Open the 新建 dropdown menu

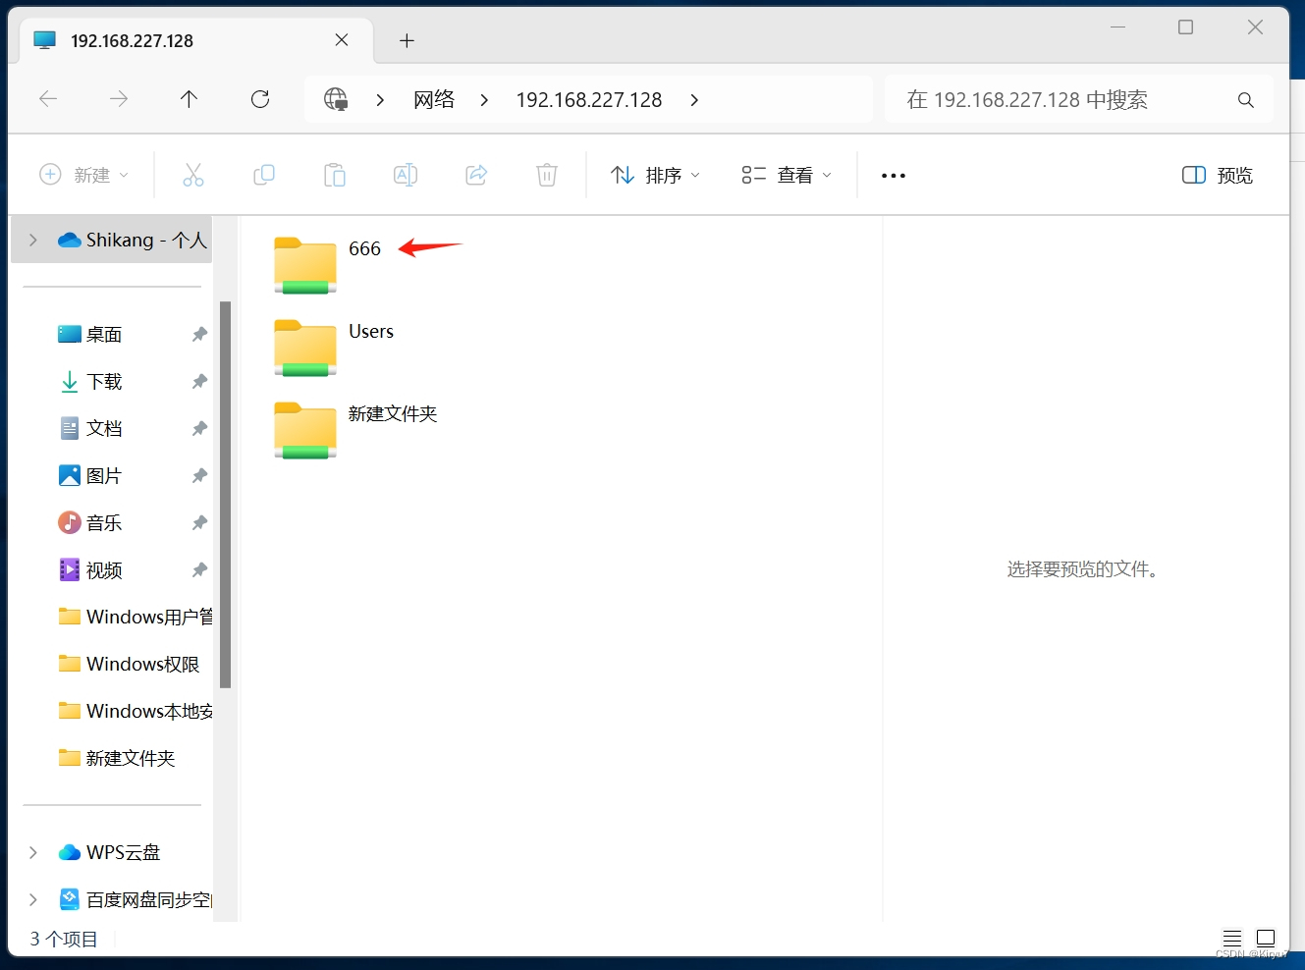coord(84,176)
